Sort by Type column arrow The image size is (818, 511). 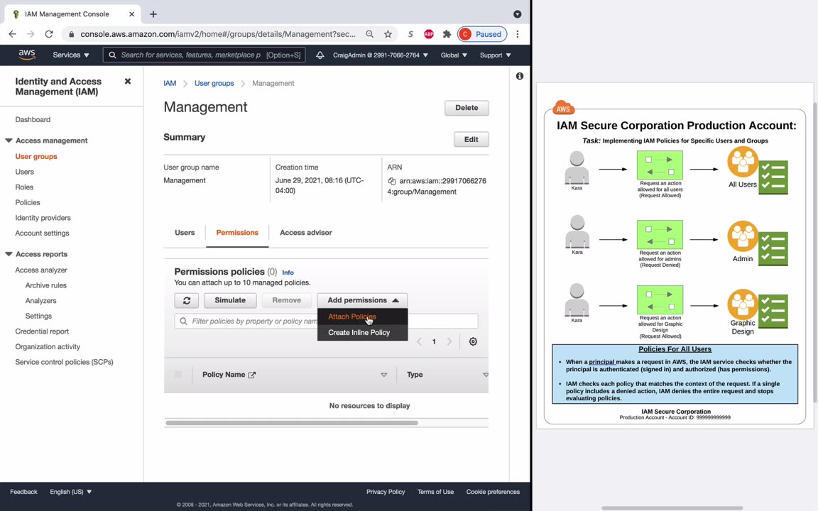[485, 375]
